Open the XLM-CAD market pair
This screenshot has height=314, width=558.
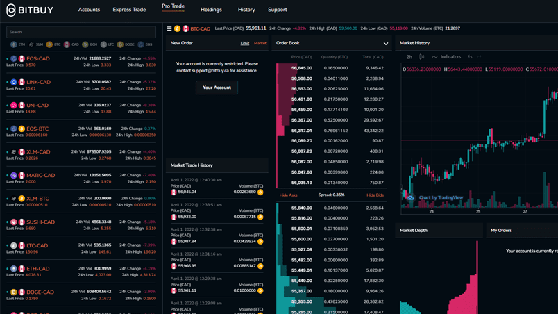tap(38, 151)
